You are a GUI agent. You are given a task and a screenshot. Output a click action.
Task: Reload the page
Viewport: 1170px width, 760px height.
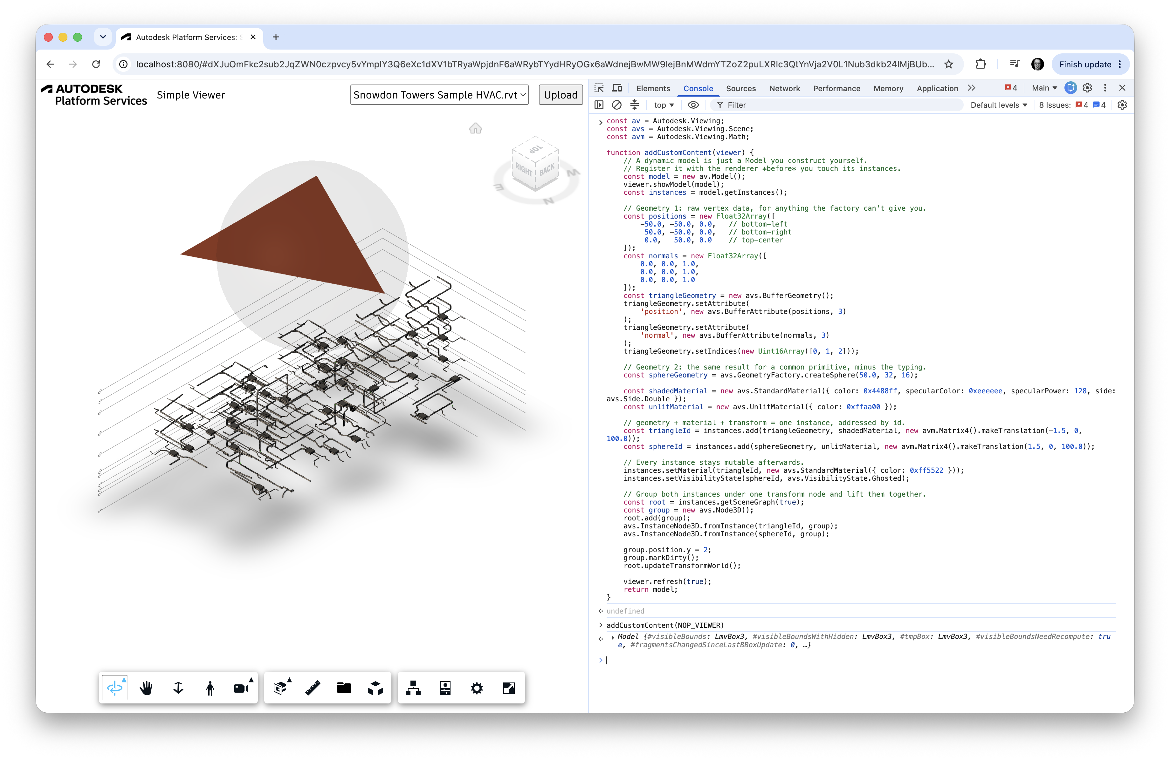(96, 64)
